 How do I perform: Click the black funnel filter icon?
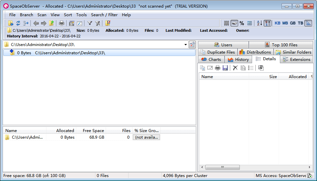90,23
